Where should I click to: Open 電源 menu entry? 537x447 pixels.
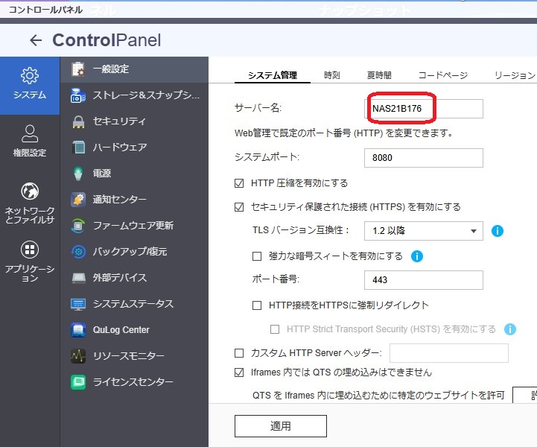tap(134, 174)
